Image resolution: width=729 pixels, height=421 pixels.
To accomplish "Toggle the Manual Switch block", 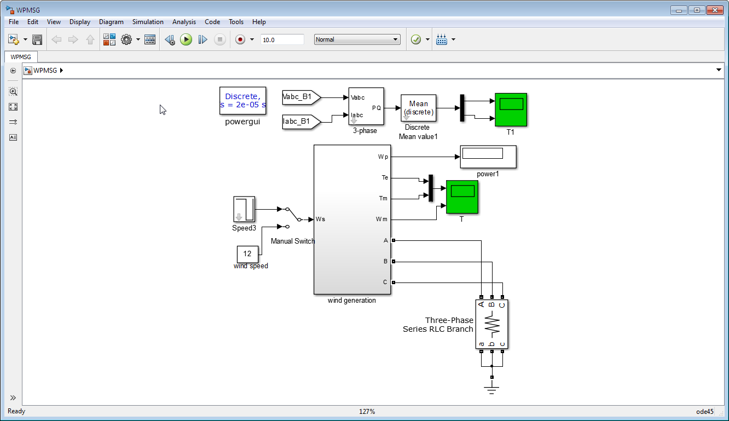I will pos(290,217).
